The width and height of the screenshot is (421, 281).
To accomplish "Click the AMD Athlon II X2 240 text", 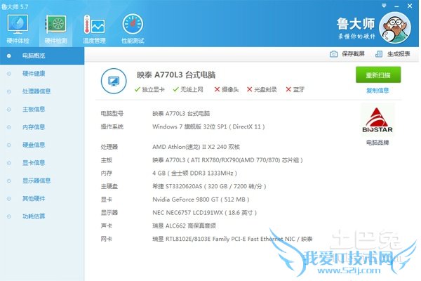I will (x=196, y=147).
